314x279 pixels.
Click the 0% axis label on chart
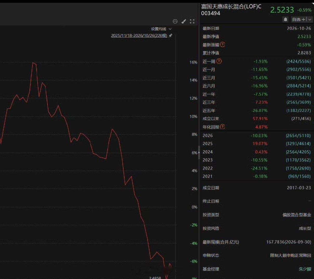coord(194,207)
